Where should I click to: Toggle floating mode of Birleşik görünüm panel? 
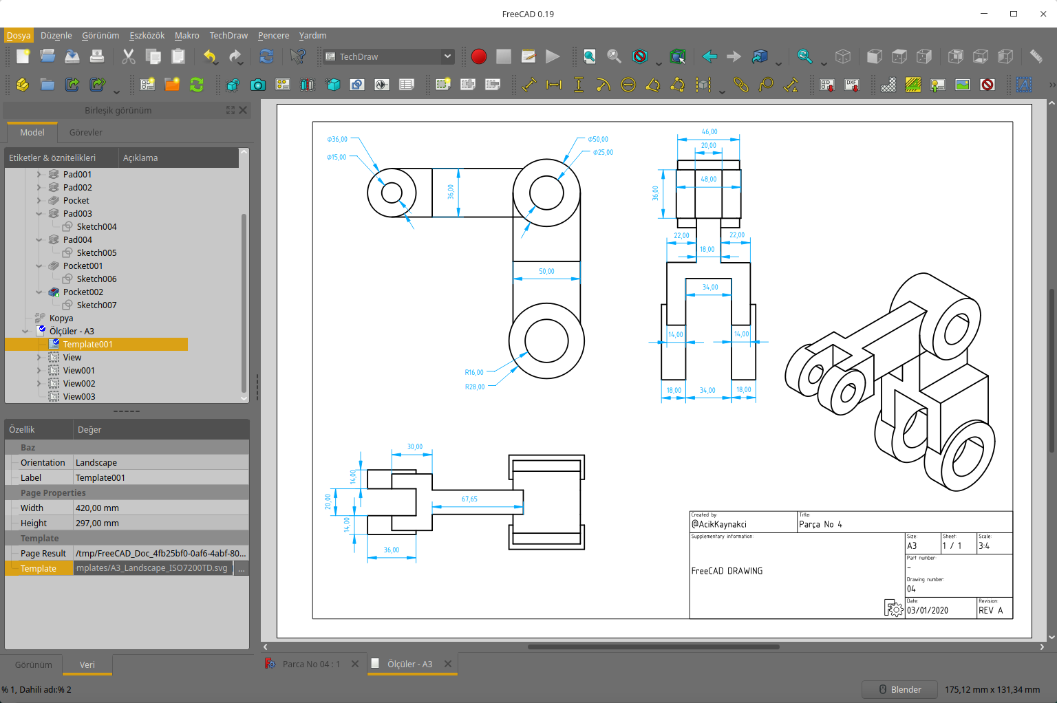[231, 110]
